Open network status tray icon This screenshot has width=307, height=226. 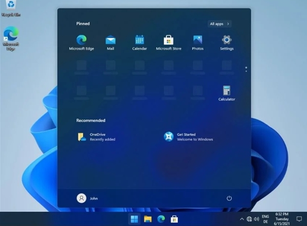click(x=249, y=219)
